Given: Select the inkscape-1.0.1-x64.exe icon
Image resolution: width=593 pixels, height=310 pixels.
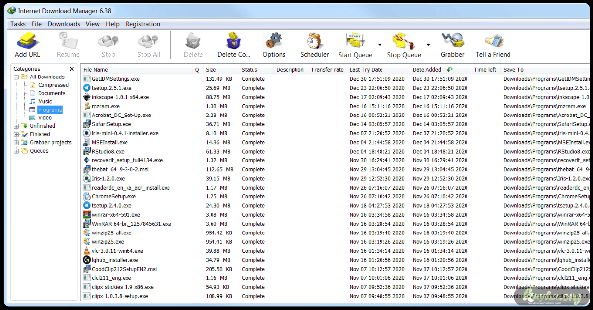Looking at the screenshot, I should coord(86,97).
